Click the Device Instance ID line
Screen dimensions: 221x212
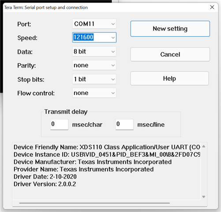[107, 155]
